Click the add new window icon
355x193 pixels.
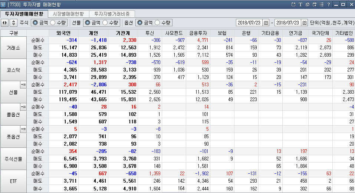coord(315,4)
